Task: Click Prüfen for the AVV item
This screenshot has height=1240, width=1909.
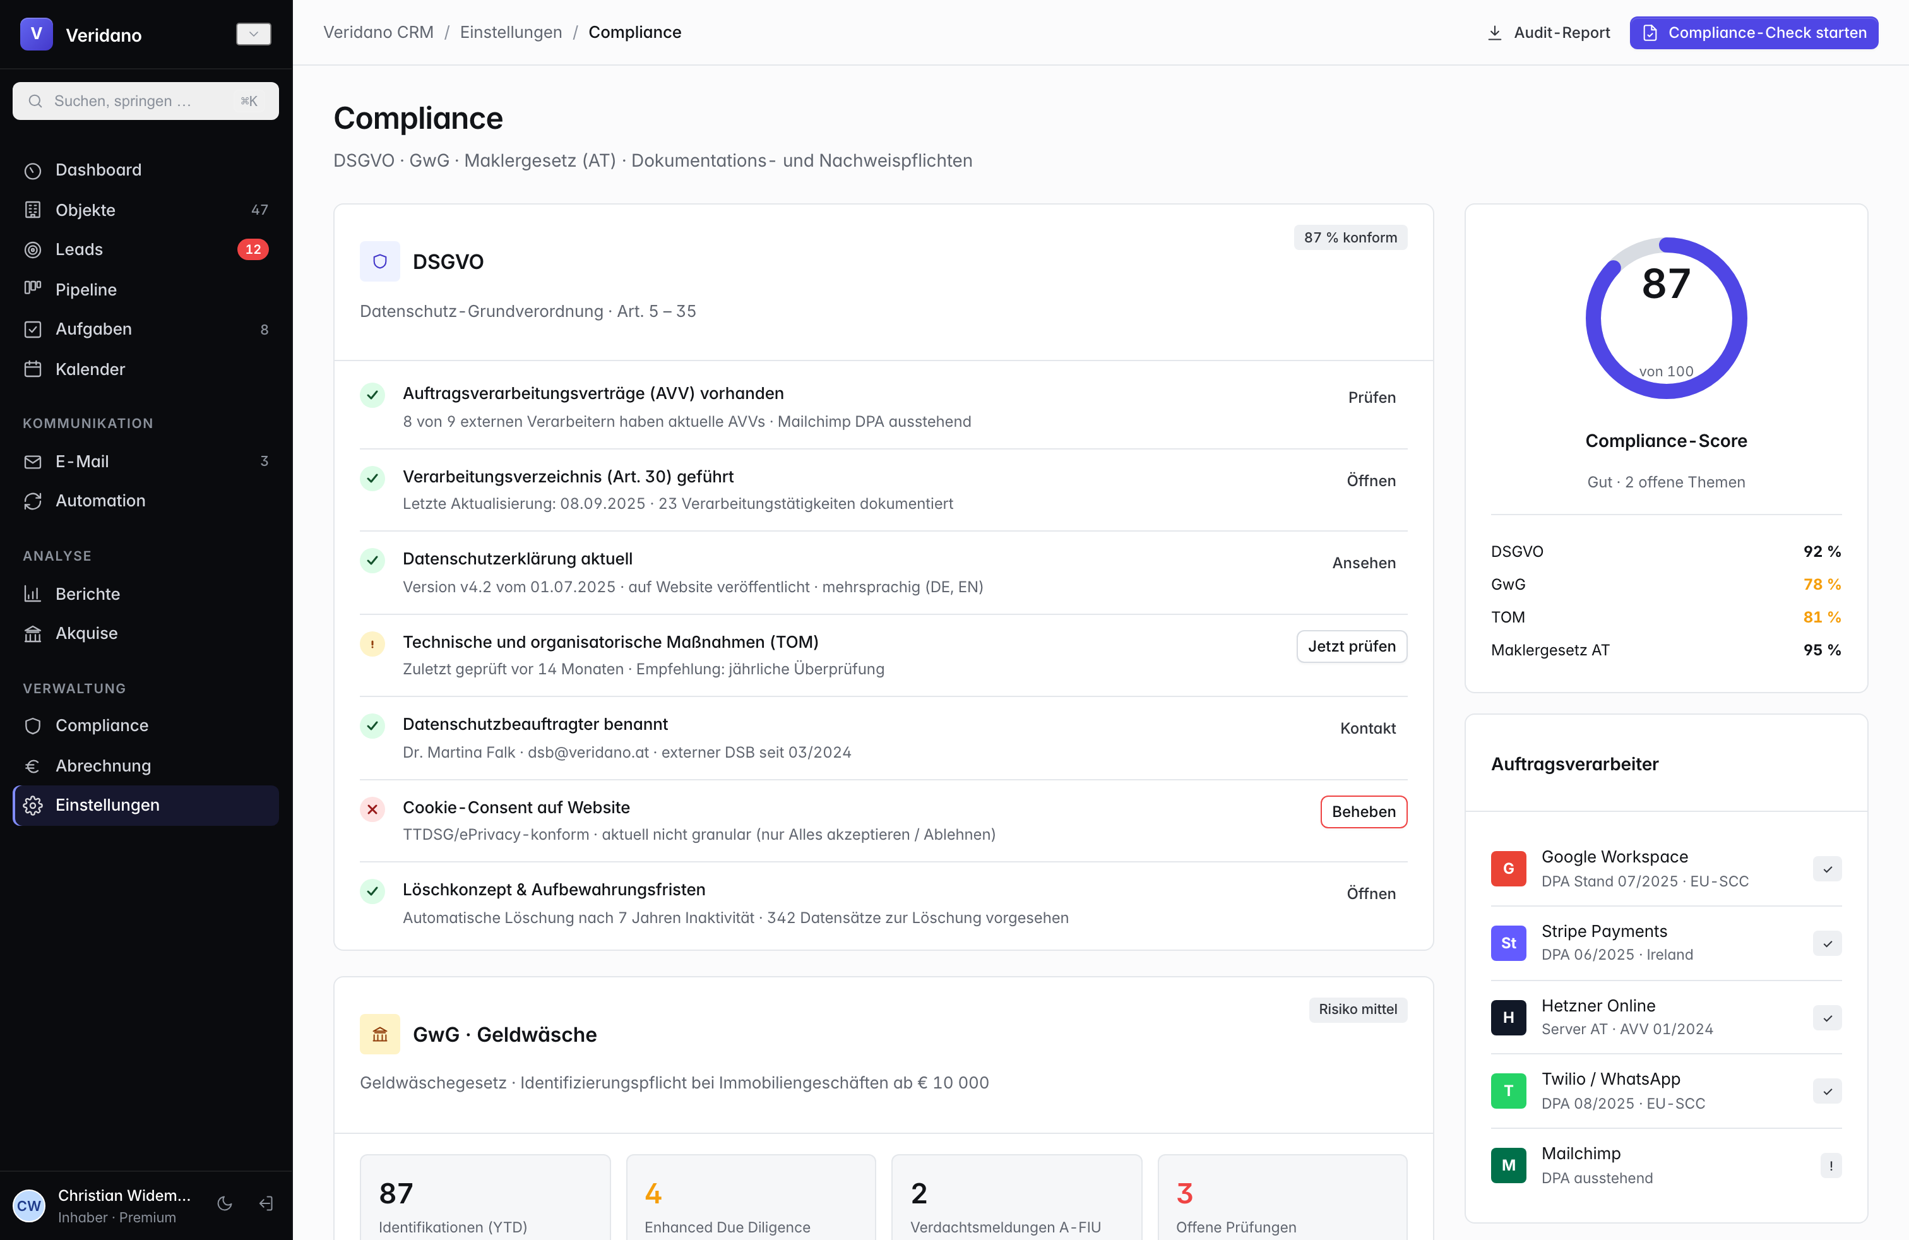Action: 1372,398
